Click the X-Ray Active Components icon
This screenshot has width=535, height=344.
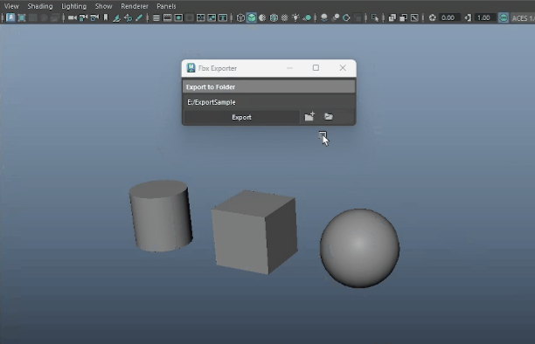(x=403, y=17)
